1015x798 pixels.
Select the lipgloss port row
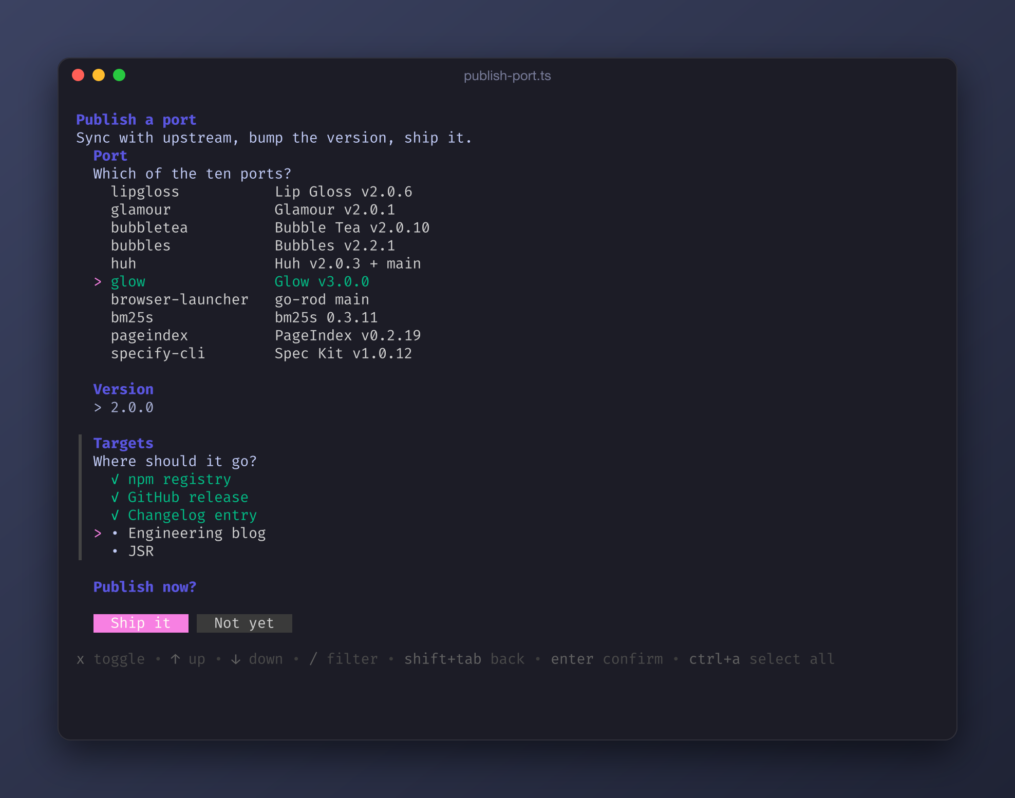261,192
